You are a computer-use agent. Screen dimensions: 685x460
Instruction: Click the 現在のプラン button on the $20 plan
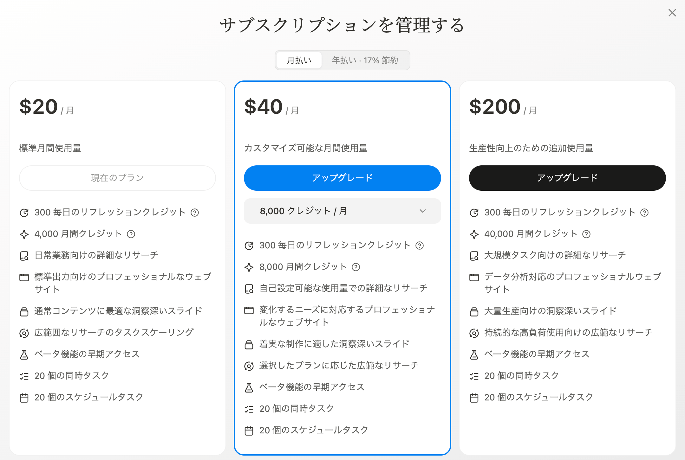coord(117,178)
